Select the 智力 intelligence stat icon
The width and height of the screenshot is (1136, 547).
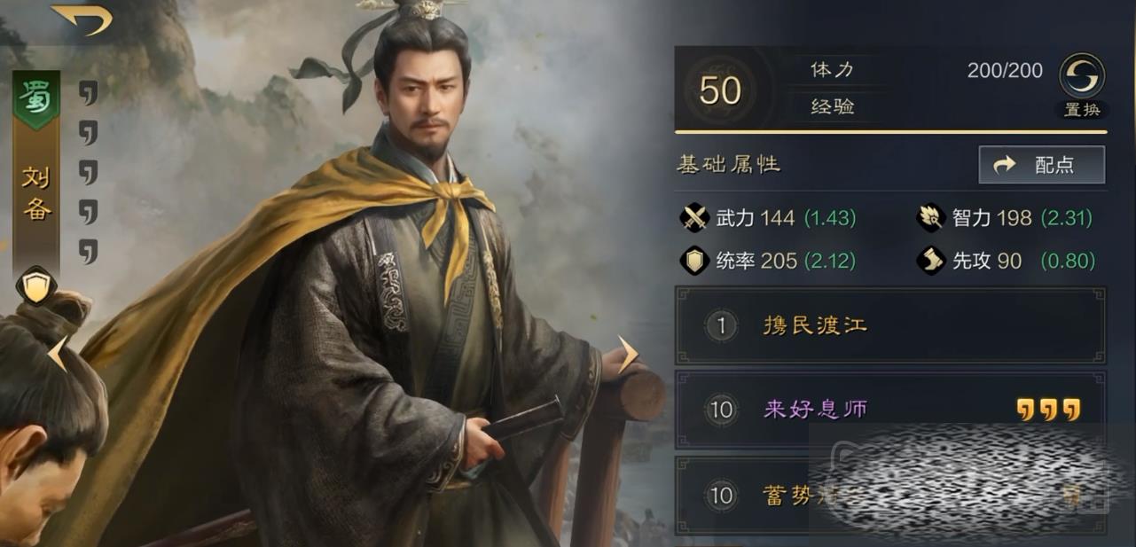point(931,217)
